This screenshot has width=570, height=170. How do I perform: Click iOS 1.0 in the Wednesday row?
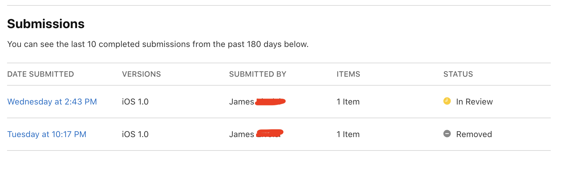pos(135,102)
